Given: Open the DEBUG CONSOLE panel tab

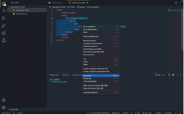Looking at the screenshot, I should (x=77, y=75).
